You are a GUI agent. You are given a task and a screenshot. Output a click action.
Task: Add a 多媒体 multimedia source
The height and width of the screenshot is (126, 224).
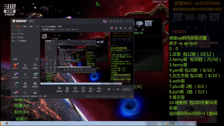[x=83, y=89]
